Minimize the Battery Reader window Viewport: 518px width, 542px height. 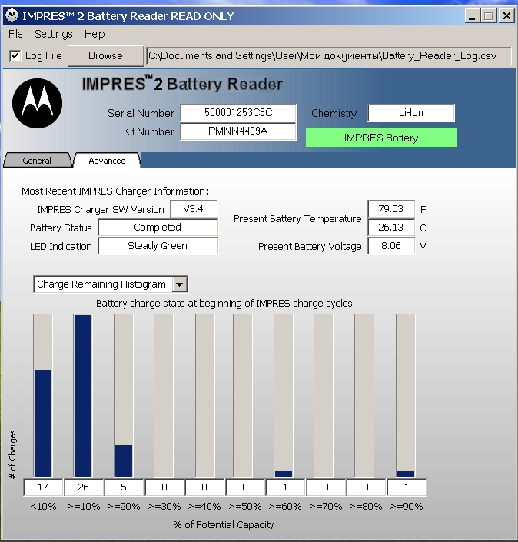pos(473,16)
